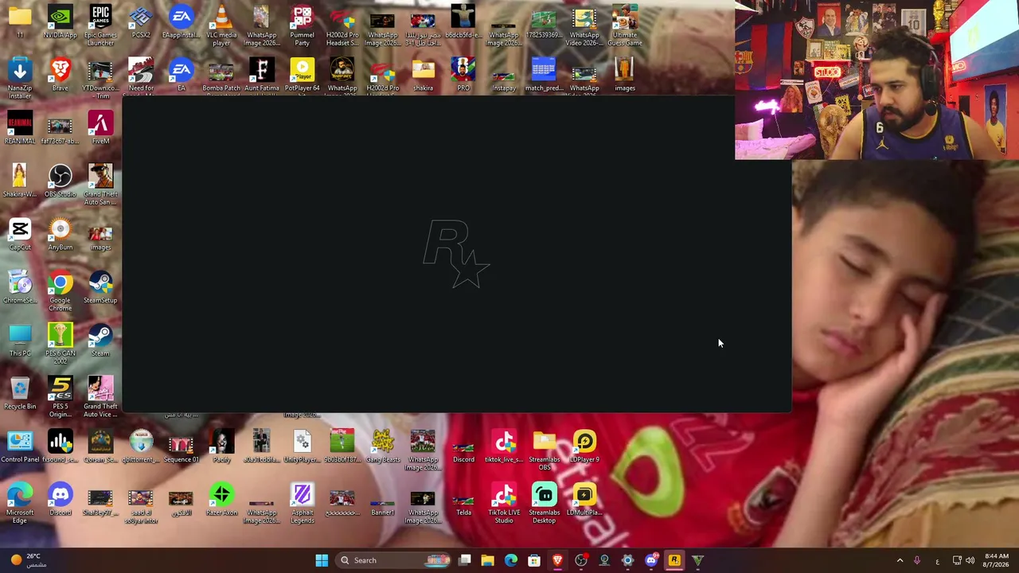Viewport: 1019px width, 573px height.
Task: Select the Steam desktop shortcut
Action: click(100, 341)
